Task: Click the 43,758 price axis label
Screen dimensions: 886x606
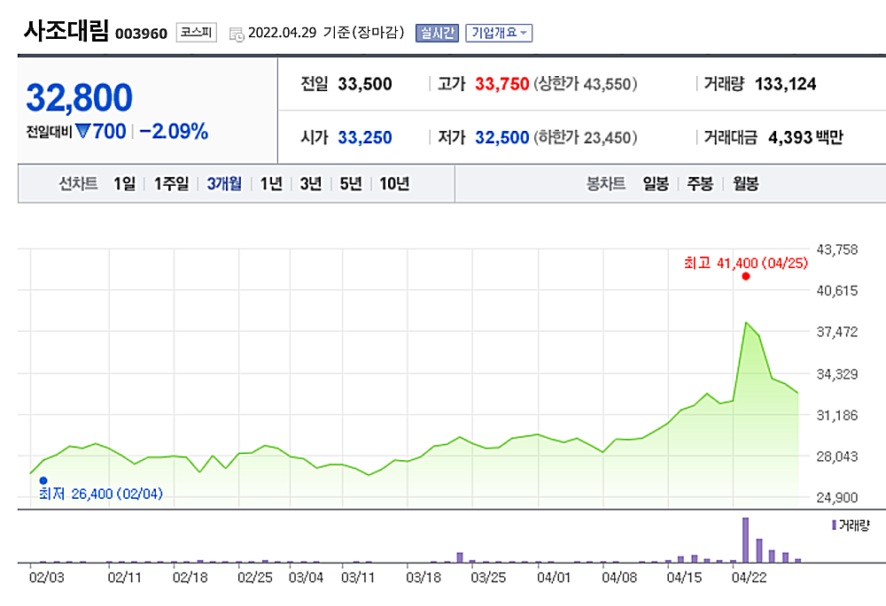Action: click(x=837, y=249)
